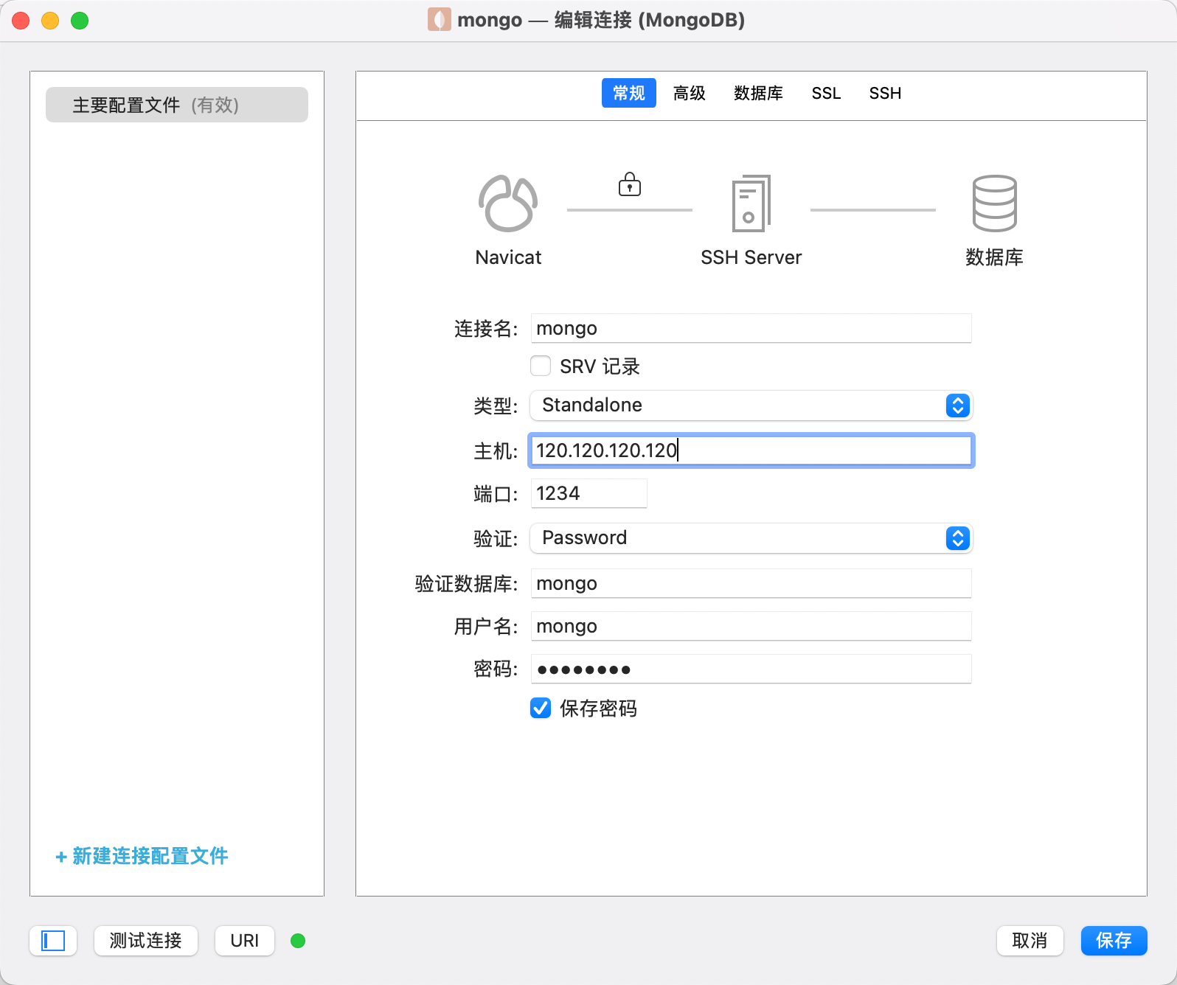Click the green connection status dot
The width and height of the screenshot is (1177, 985).
pos(298,941)
